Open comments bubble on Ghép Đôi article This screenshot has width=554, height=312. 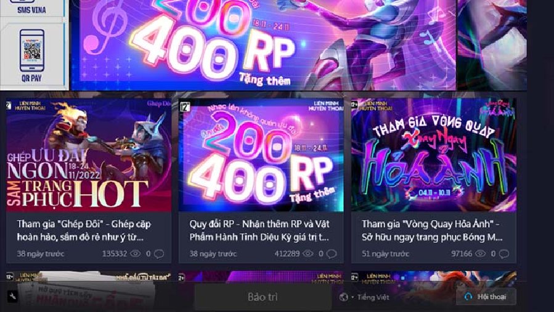click(159, 253)
